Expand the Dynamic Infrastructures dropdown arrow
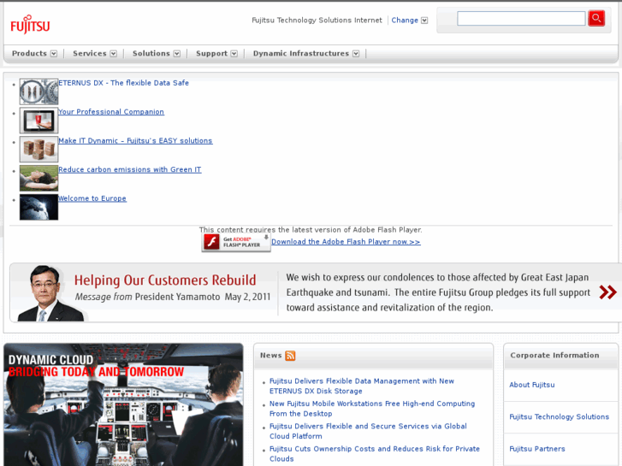Viewport: 622px width, 466px height. [356, 54]
